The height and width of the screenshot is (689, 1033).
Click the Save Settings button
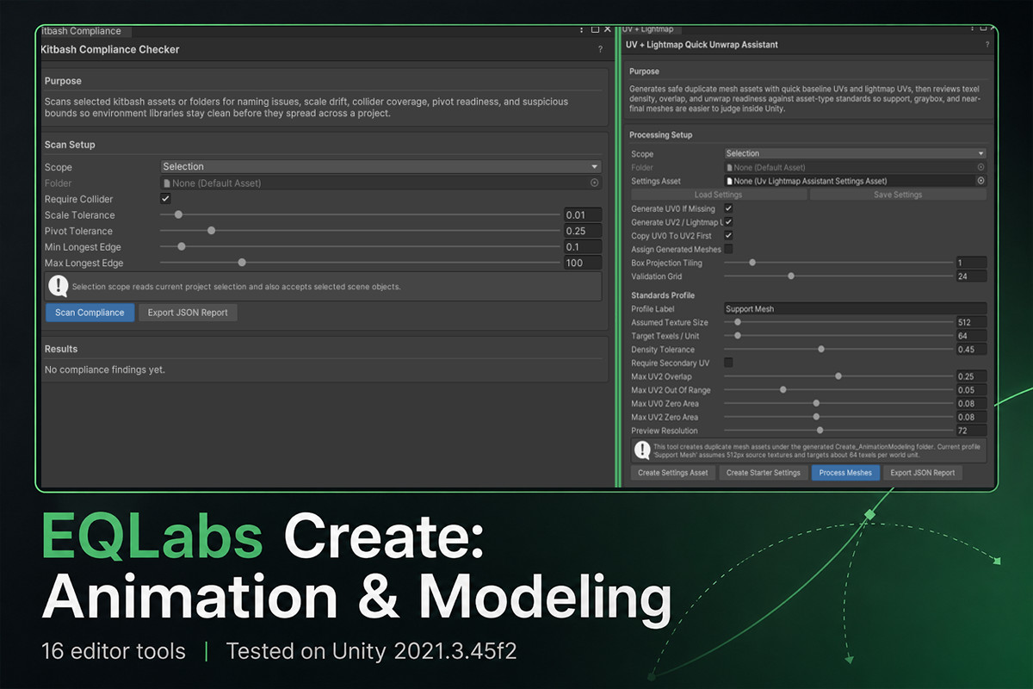pos(898,195)
